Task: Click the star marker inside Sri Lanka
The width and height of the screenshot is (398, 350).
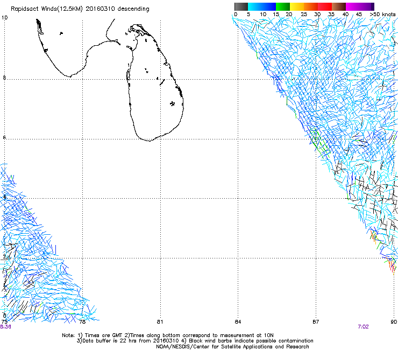Action: 173,103
